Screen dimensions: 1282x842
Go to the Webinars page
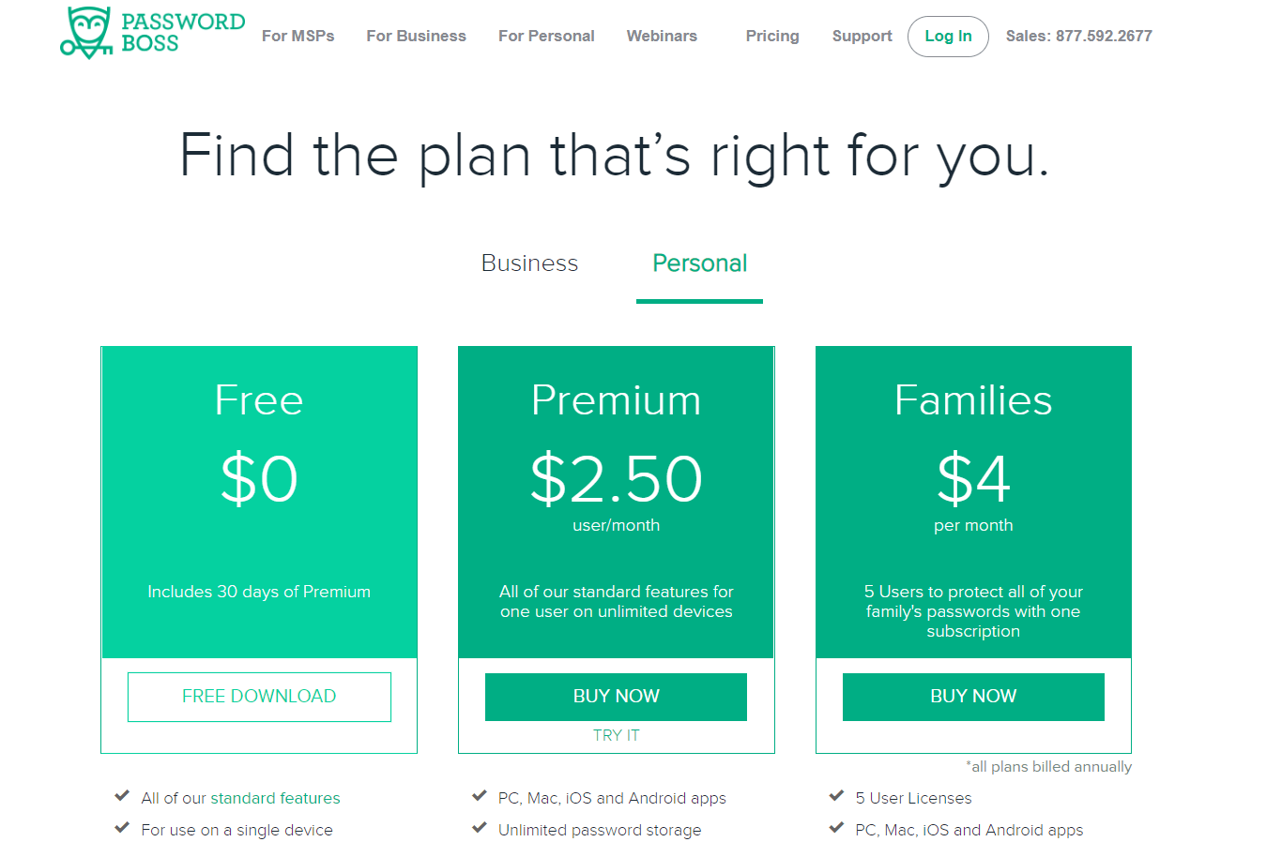(662, 36)
